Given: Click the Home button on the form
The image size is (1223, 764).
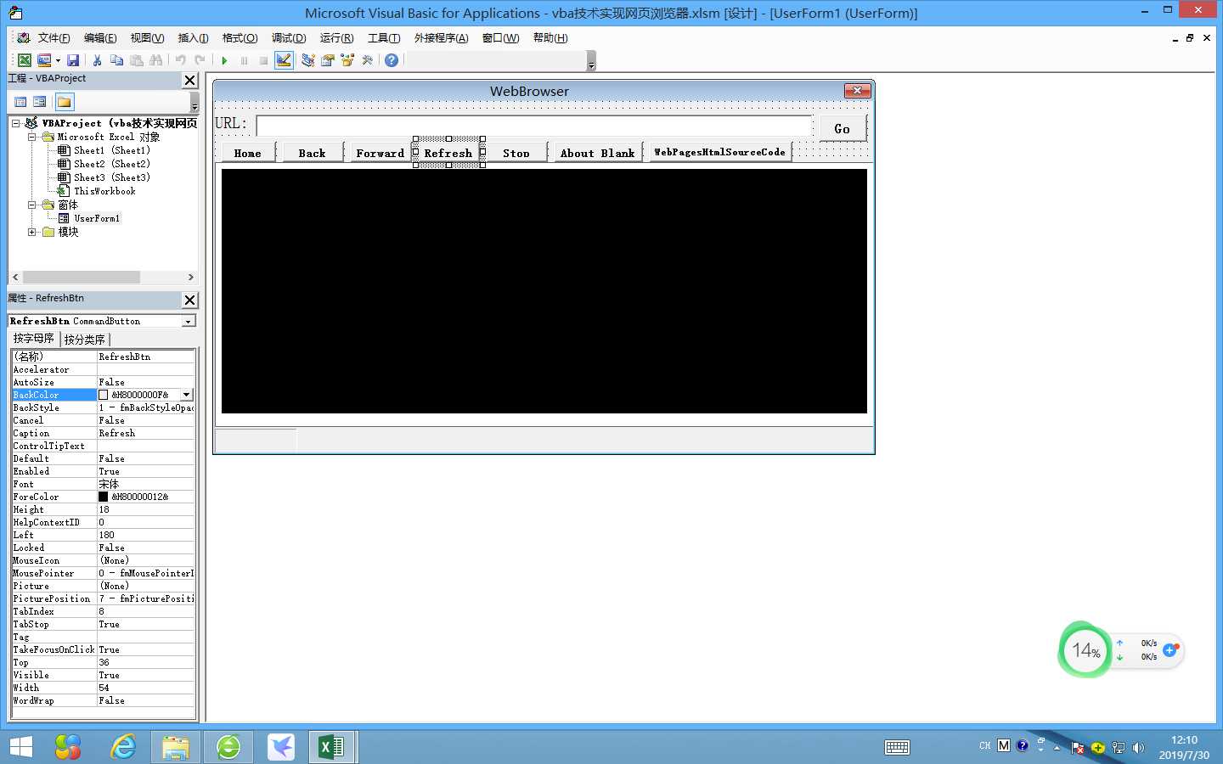Looking at the screenshot, I should pos(248,153).
